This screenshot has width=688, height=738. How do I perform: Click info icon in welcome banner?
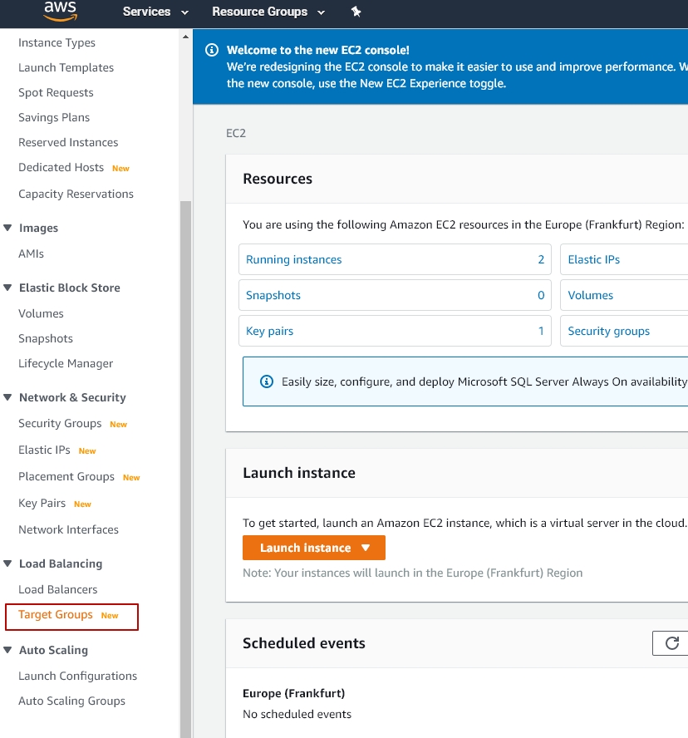(x=212, y=50)
